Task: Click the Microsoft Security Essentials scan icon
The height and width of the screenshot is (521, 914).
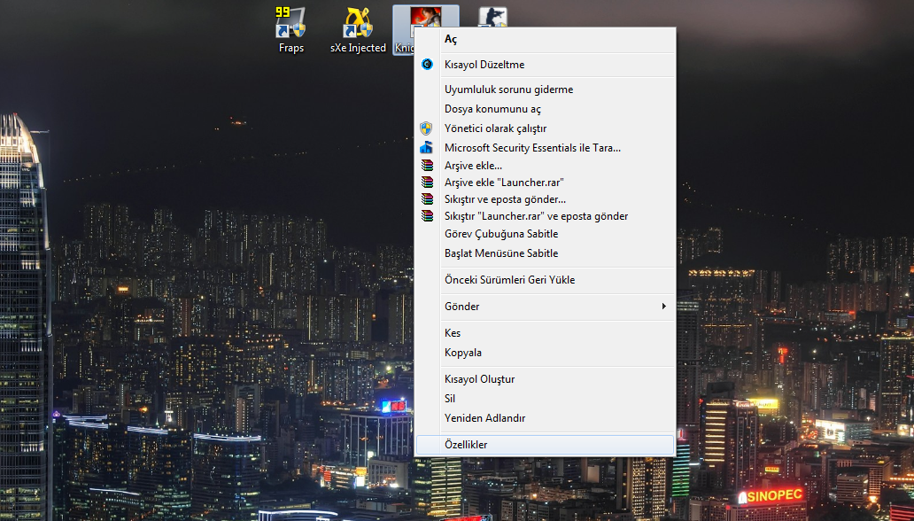Action: [x=427, y=148]
